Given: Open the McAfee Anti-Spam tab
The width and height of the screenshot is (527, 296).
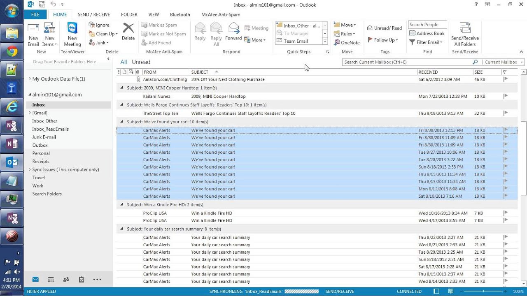Looking at the screenshot, I should click(x=221, y=14).
